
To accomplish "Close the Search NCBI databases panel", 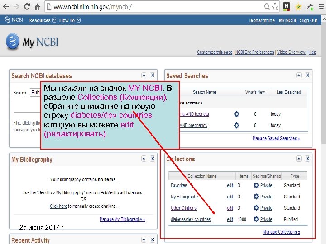I will click(x=153, y=75).
